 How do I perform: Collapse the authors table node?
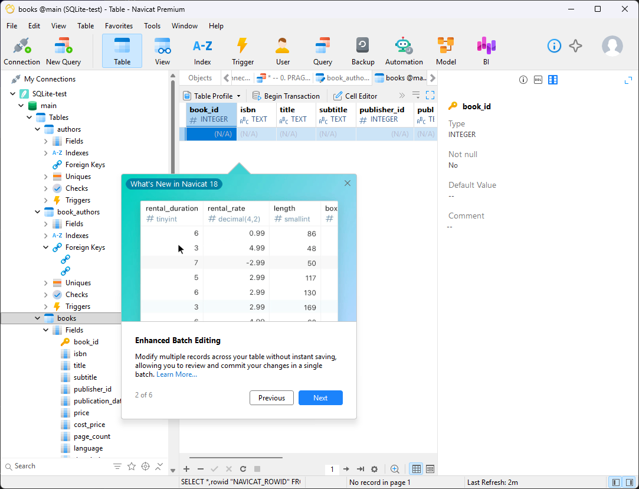coord(38,129)
